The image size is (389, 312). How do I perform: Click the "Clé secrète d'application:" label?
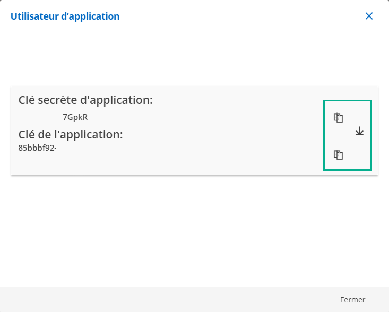coord(85,100)
